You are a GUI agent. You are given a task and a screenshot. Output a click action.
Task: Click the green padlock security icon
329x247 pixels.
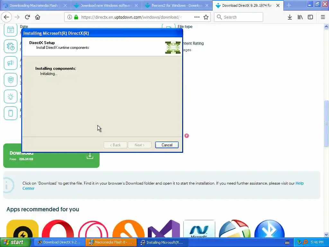76,17
